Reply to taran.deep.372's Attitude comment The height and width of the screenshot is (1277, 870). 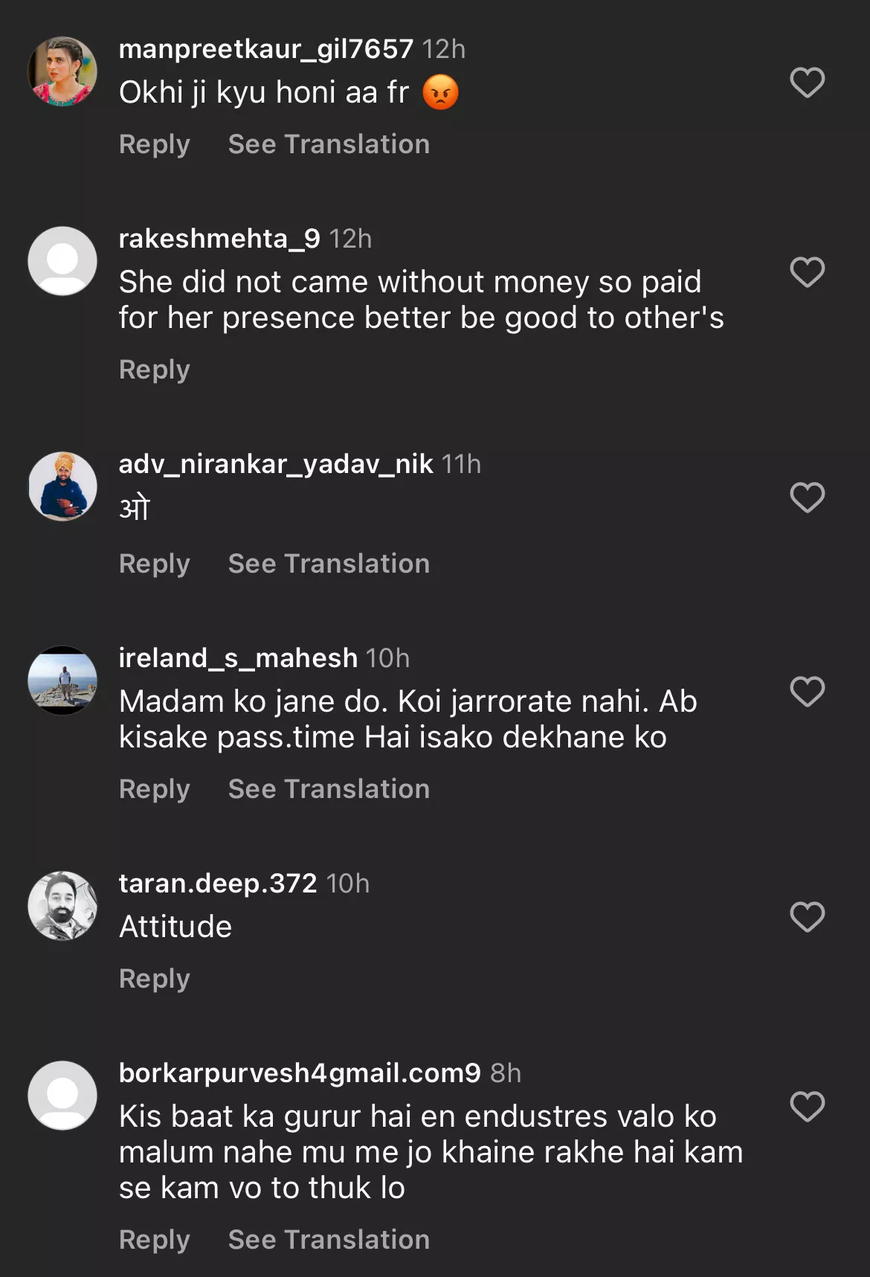coord(155,979)
